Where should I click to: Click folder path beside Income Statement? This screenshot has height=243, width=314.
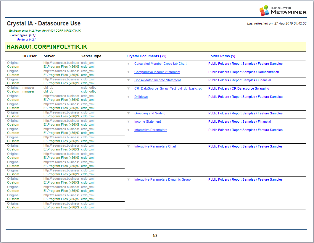pos(239,122)
